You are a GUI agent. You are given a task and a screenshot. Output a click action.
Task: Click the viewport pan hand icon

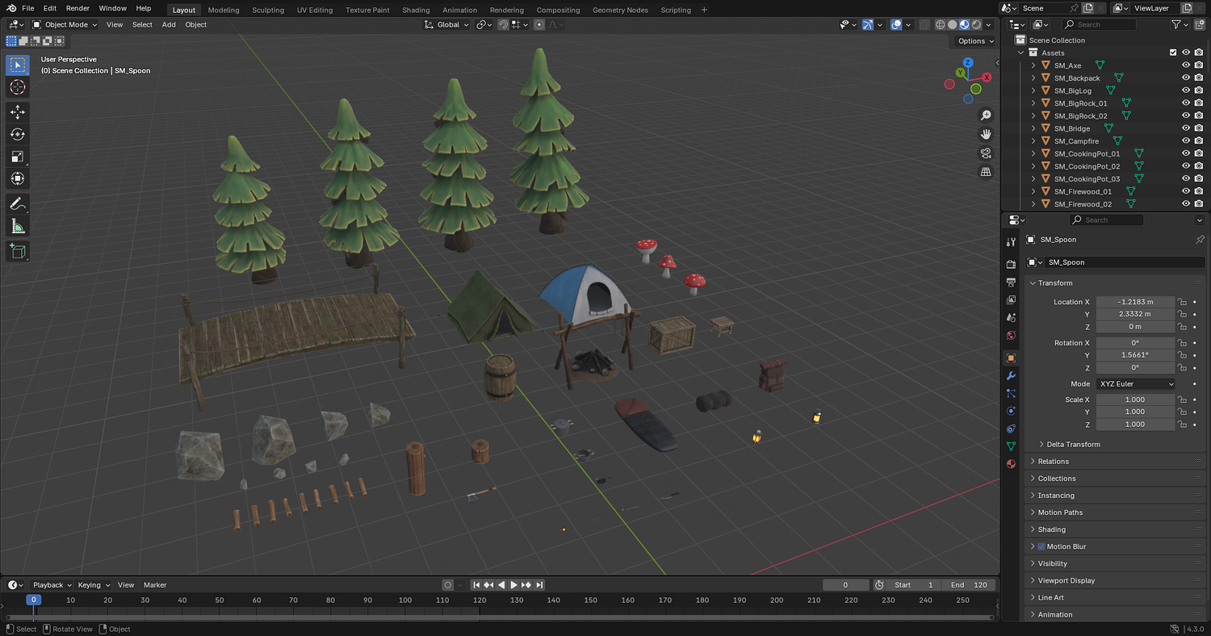pos(986,134)
